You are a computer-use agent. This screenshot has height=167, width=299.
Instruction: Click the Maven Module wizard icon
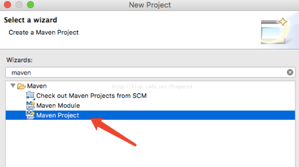tap(31, 105)
